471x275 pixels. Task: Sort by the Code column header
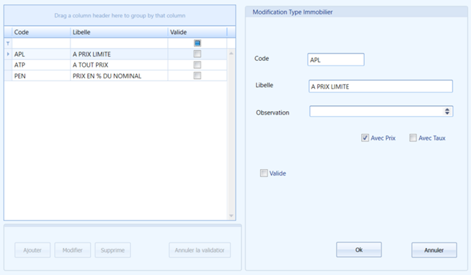pos(41,32)
